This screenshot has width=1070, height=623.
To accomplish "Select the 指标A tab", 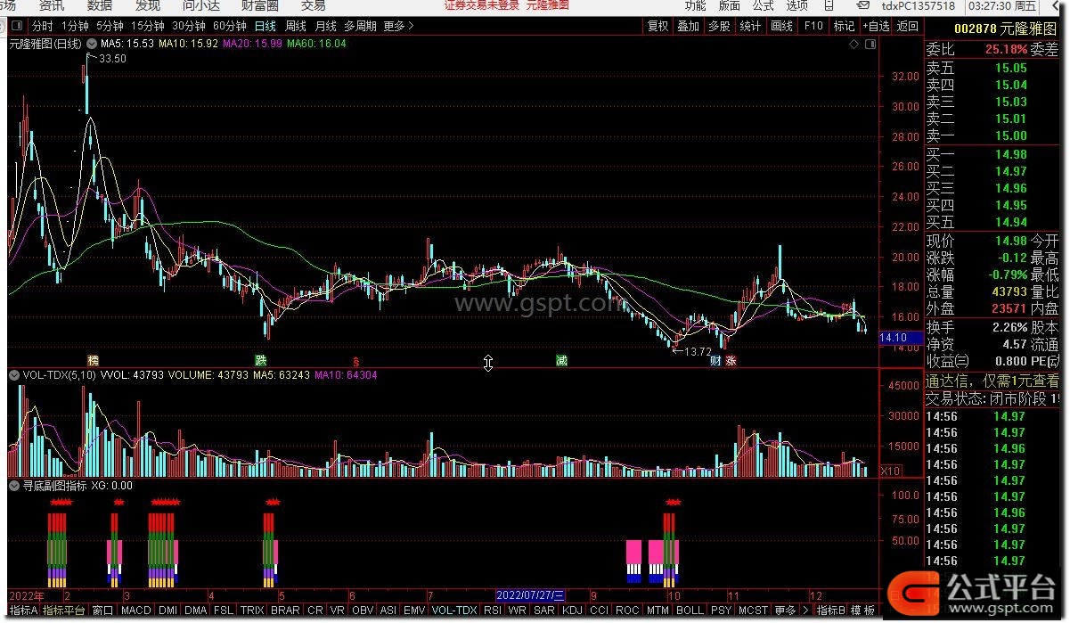I will [23, 611].
